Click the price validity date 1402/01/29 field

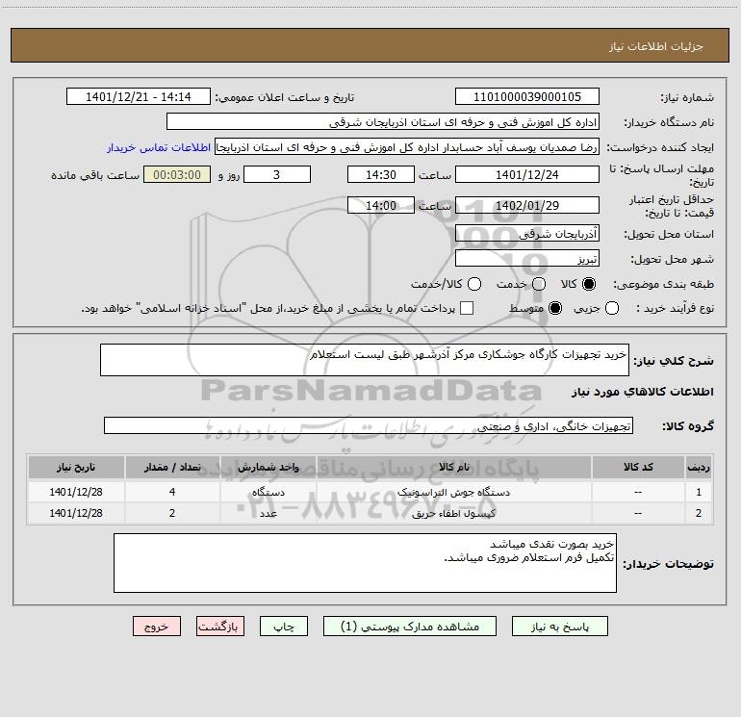527,205
